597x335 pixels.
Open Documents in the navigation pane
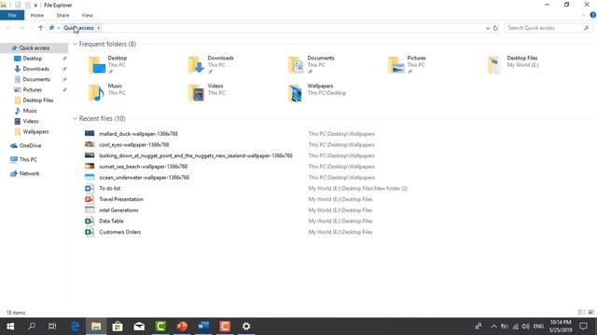36,79
